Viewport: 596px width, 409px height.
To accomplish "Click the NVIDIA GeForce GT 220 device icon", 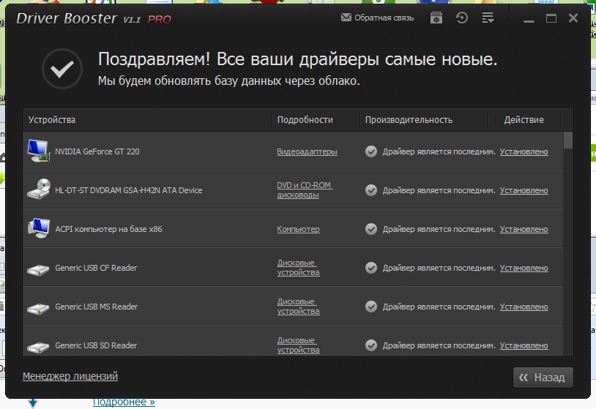I will [38, 151].
